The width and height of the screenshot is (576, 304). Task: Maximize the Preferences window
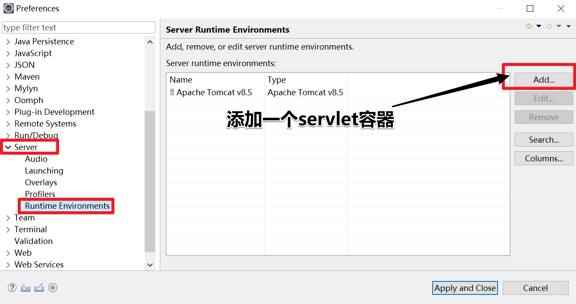coord(530,8)
